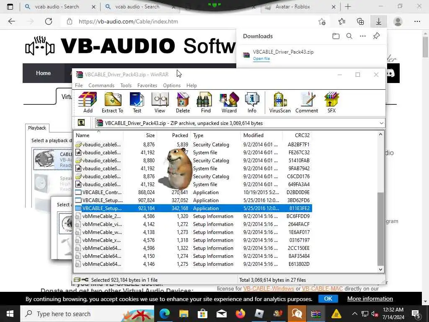Screen dimensions: 429x322
Task: Select the VBCABLE_Contr... application file
Action: pos(193,192)
